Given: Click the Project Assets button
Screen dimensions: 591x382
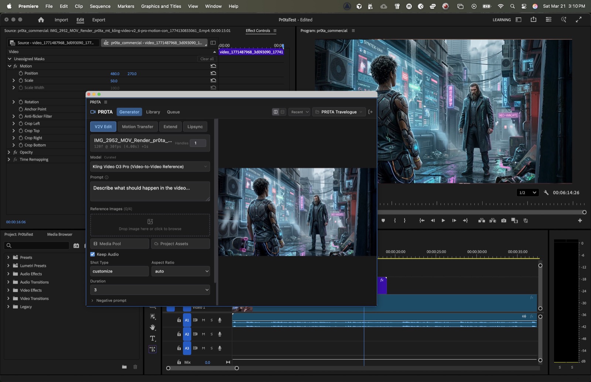Looking at the screenshot, I should coord(180,243).
